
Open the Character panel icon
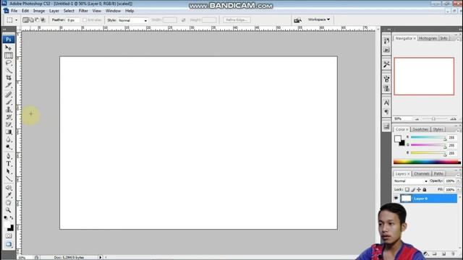[386, 103]
